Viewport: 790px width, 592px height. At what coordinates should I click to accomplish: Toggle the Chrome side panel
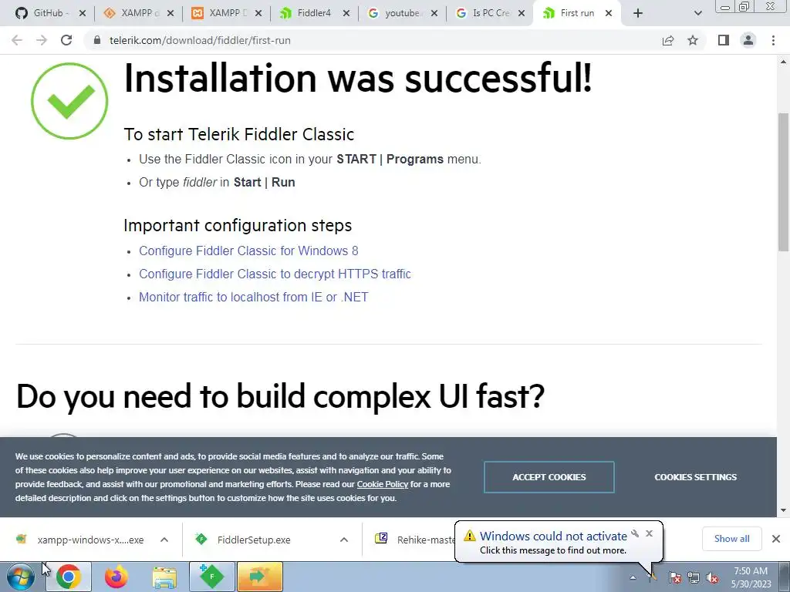[724, 40]
